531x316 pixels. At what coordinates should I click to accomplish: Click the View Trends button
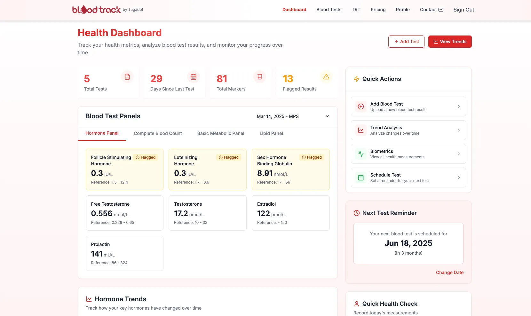pyautogui.click(x=450, y=42)
